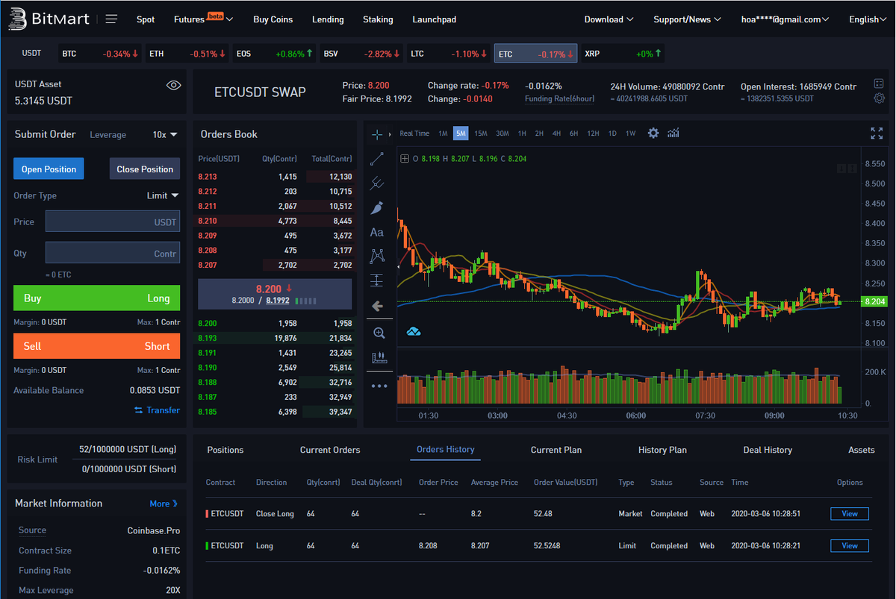Enter fullscreen chart mode
Screen dimensions: 896x599
(877, 133)
